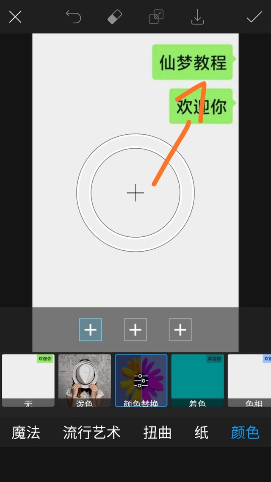This screenshot has height=482, width=271.
Task: Click the download save icon
Action: point(198,17)
